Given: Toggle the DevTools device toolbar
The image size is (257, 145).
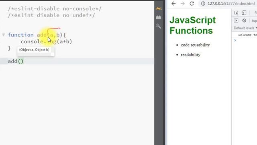Looking at the screenshot, I should (x=244, y=12).
